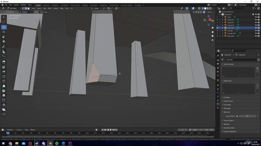Switch to edge select mode
This screenshot has width=261, height=146.
(x=26, y=8)
